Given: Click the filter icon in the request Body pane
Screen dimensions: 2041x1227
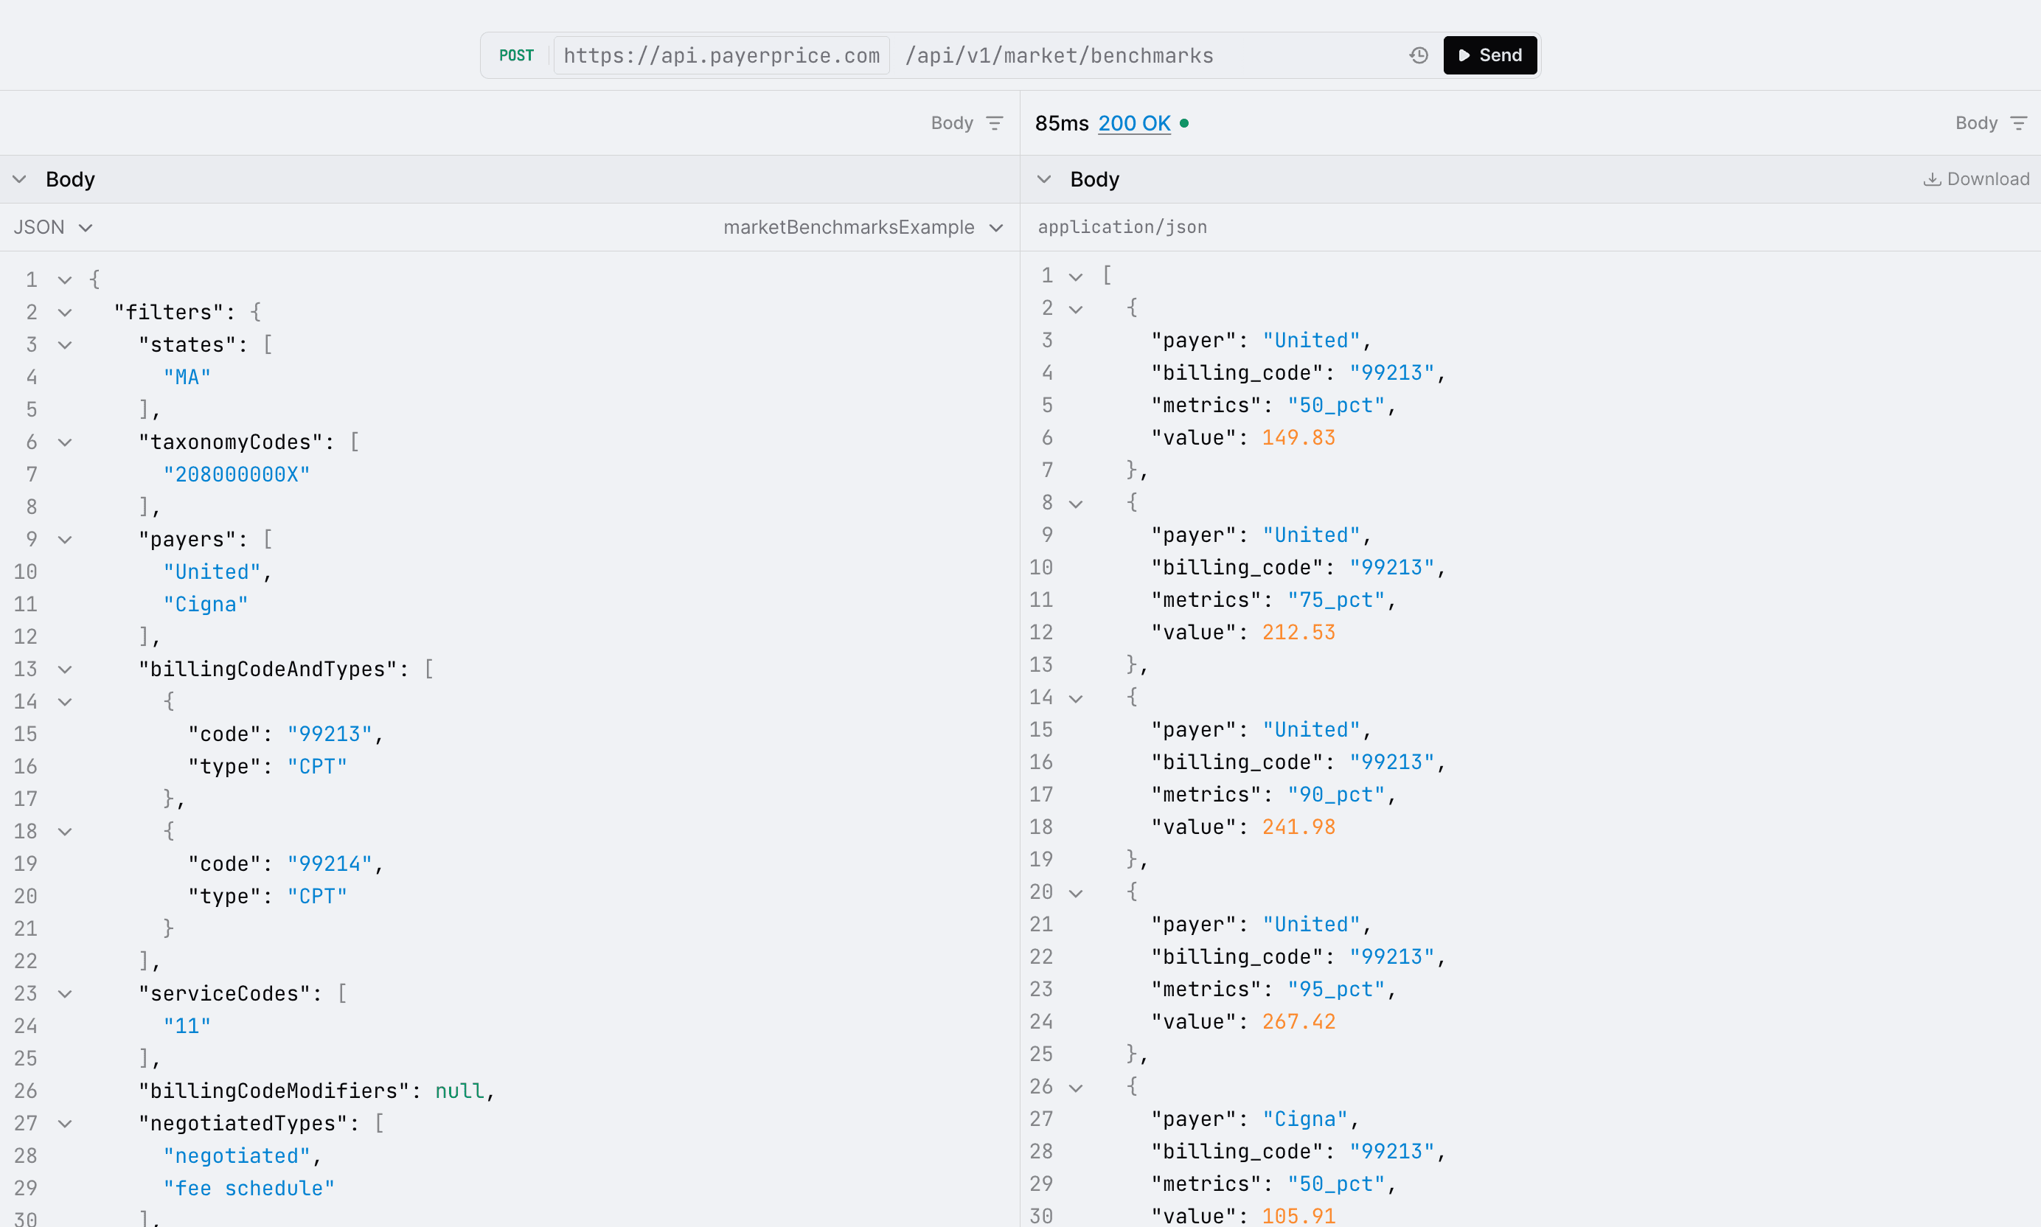Looking at the screenshot, I should 995,122.
